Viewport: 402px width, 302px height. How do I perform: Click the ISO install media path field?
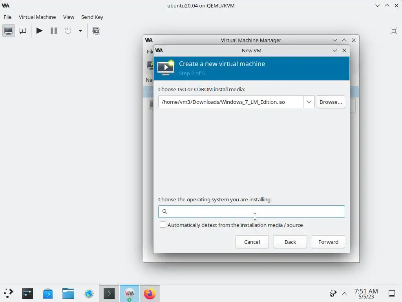230,102
